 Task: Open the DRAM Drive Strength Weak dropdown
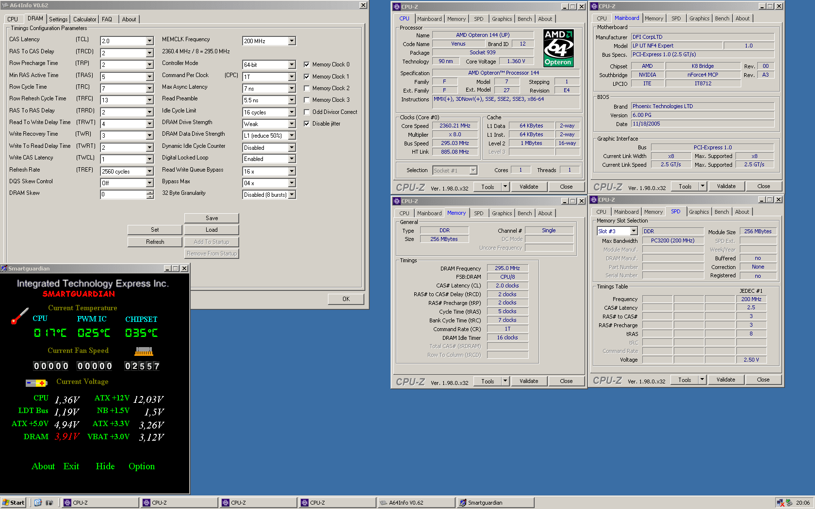click(292, 124)
